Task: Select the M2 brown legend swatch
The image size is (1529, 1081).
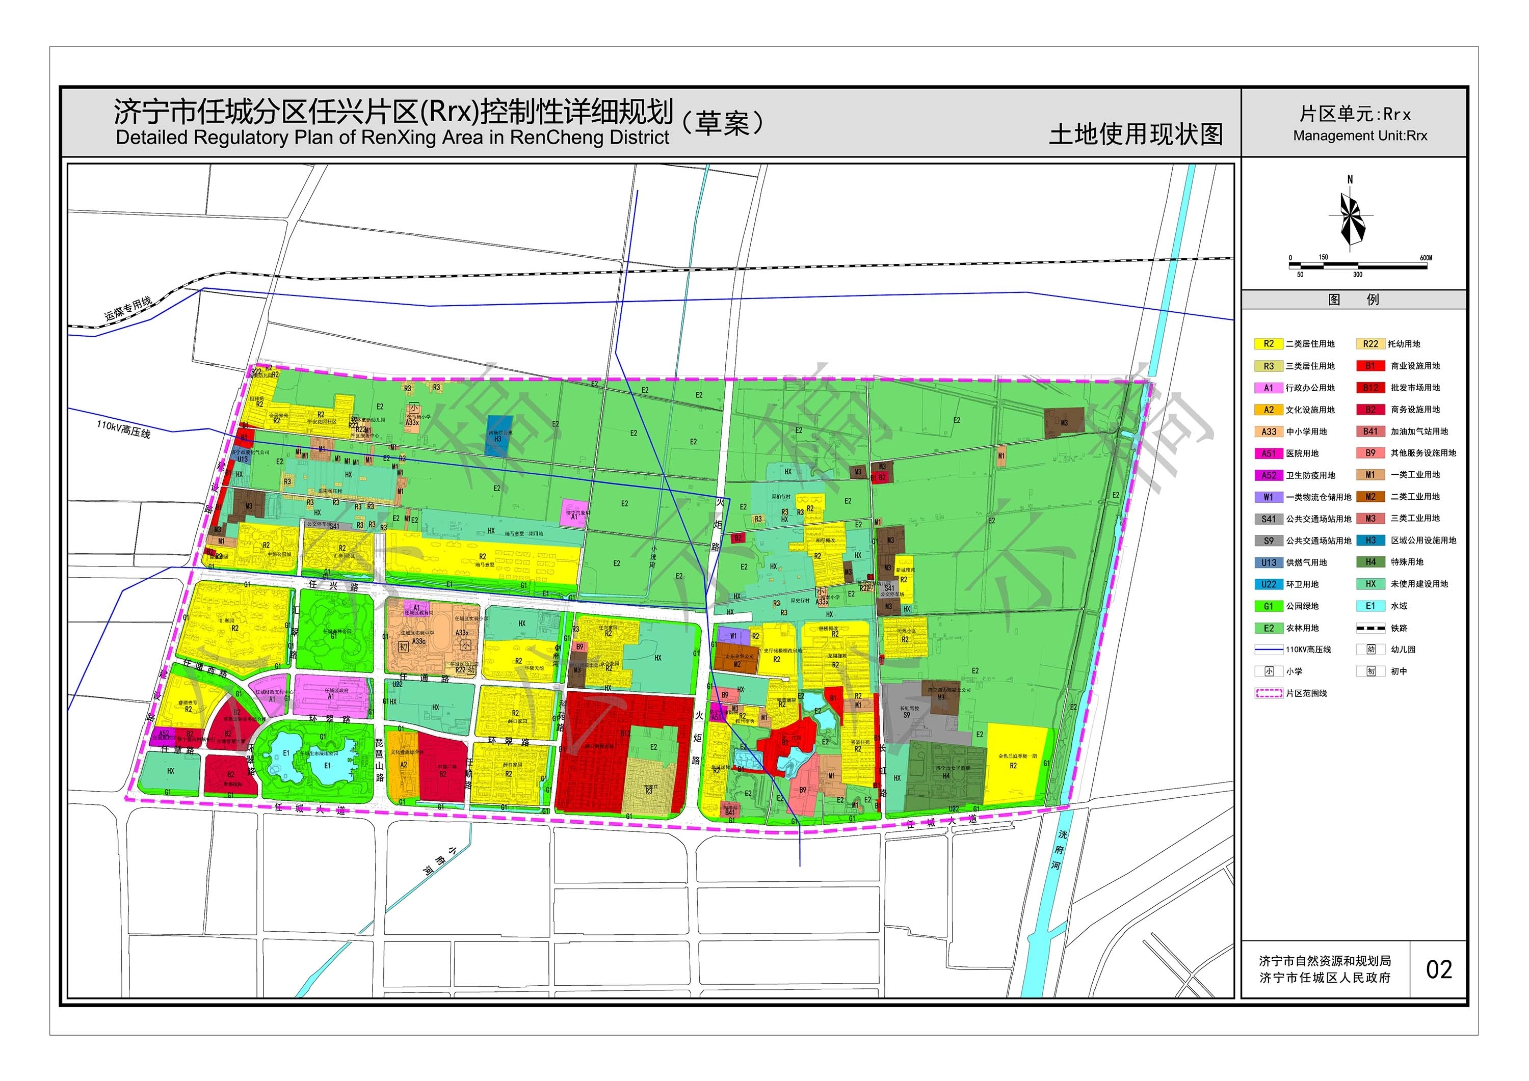Action: tap(1371, 497)
